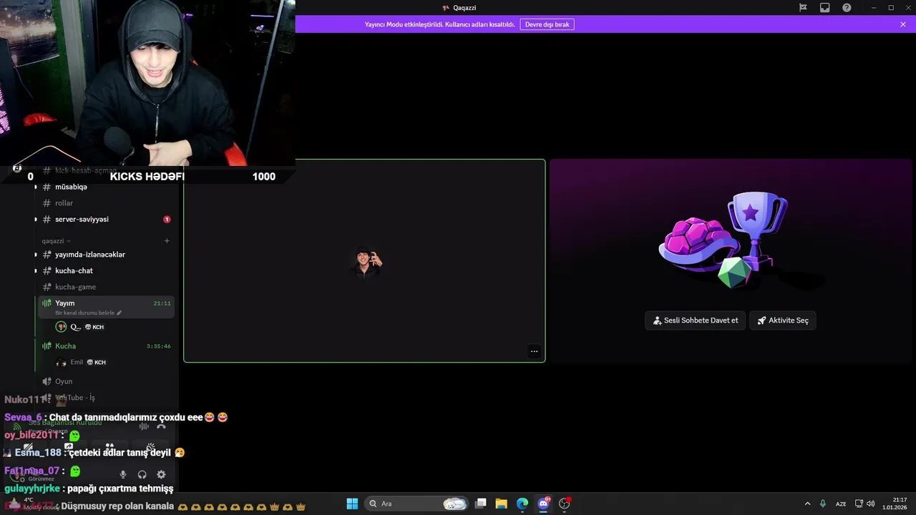The width and height of the screenshot is (916, 515).
Task: Open the inbox icon in title bar
Action: click(825, 8)
